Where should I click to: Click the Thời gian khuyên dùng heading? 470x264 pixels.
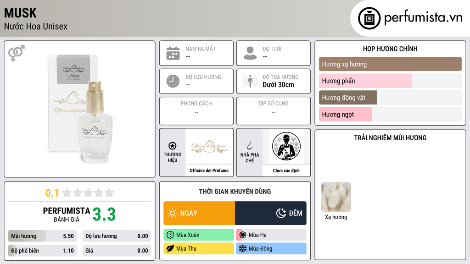[x=235, y=192]
